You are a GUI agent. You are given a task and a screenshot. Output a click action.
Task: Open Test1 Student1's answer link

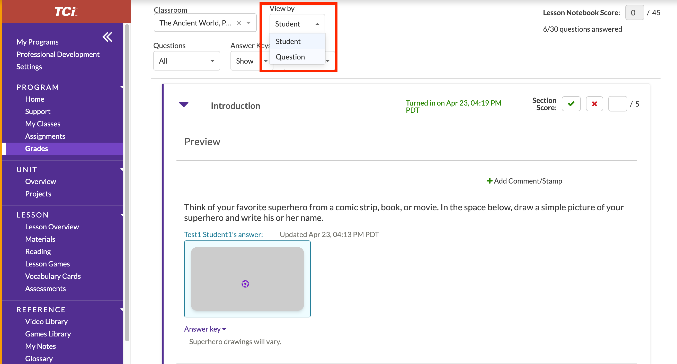223,234
